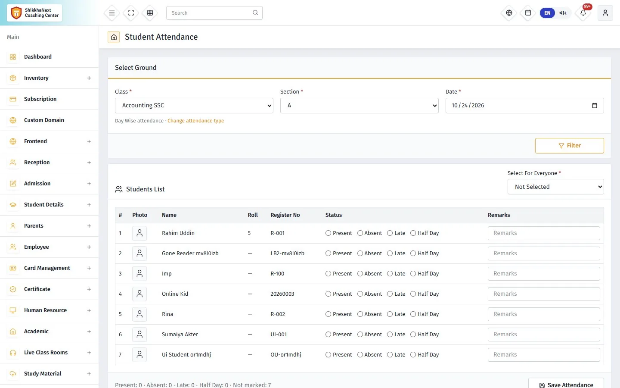Open the Class dropdown showing Accounting SSC
The width and height of the screenshot is (620, 388).
[194, 106]
